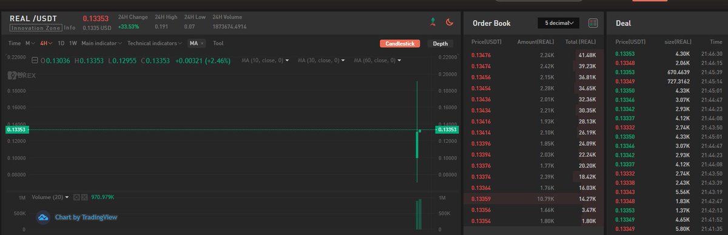The height and width of the screenshot is (235, 728).
Task: Click the 41.48K total in order book
Action: pyautogui.click(x=587, y=55)
